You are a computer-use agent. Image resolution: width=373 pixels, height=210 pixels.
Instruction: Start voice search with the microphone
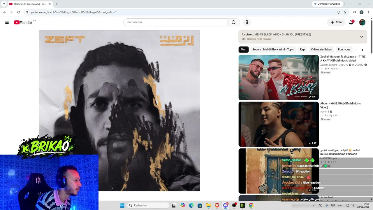(x=247, y=22)
